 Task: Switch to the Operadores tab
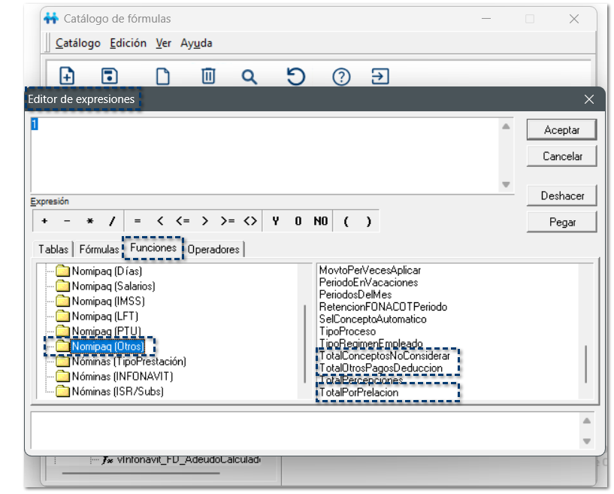tap(213, 249)
